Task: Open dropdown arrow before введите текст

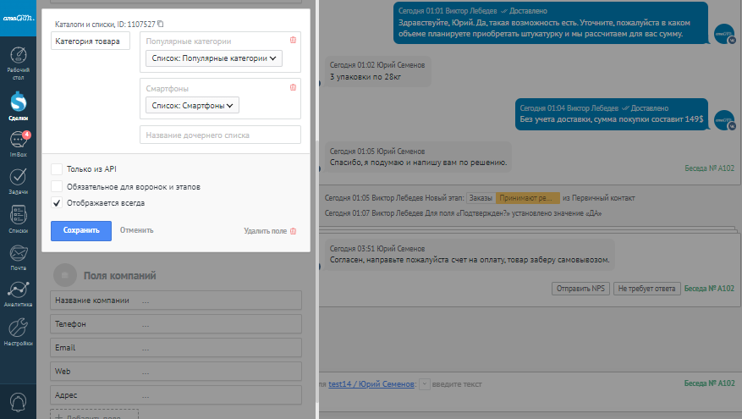Action: pyautogui.click(x=424, y=383)
